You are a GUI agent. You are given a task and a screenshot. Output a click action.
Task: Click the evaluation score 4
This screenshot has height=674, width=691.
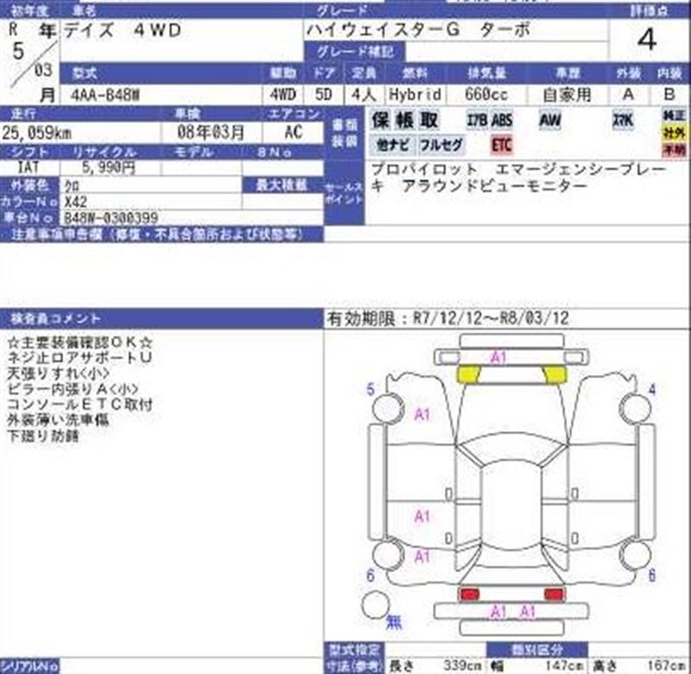647,40
